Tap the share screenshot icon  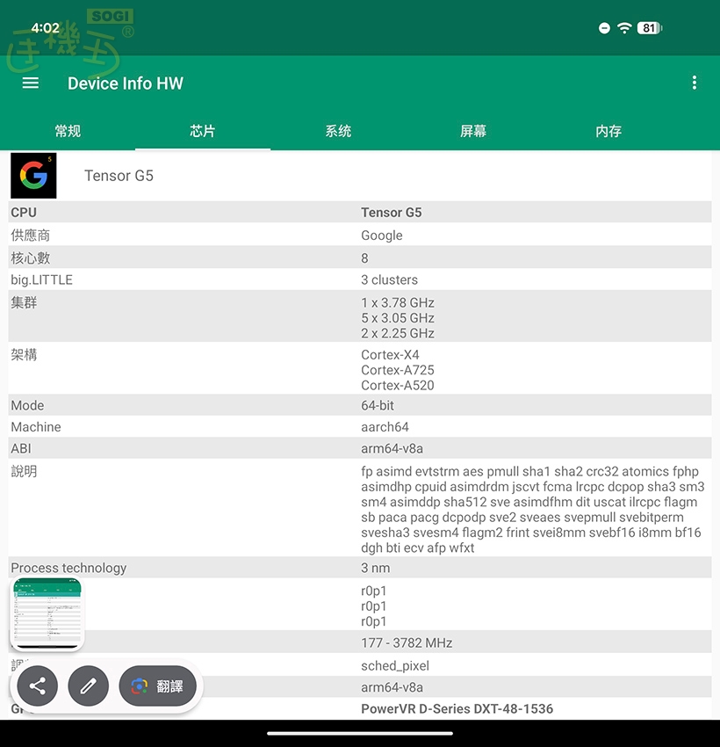[x=38, y=686]
